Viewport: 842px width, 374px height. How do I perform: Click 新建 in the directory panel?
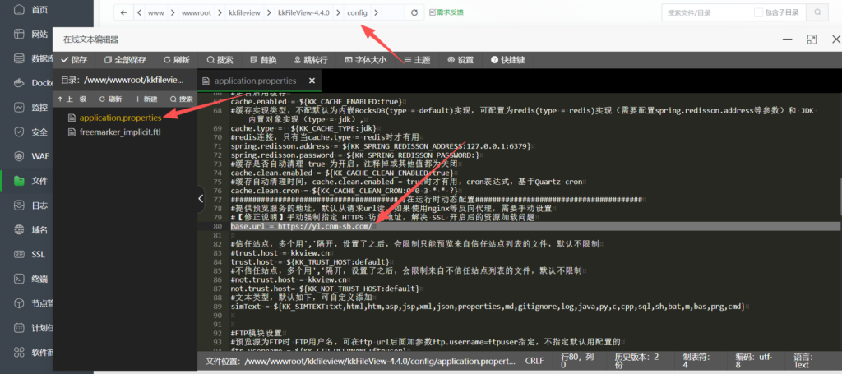[x=146, y=99]
